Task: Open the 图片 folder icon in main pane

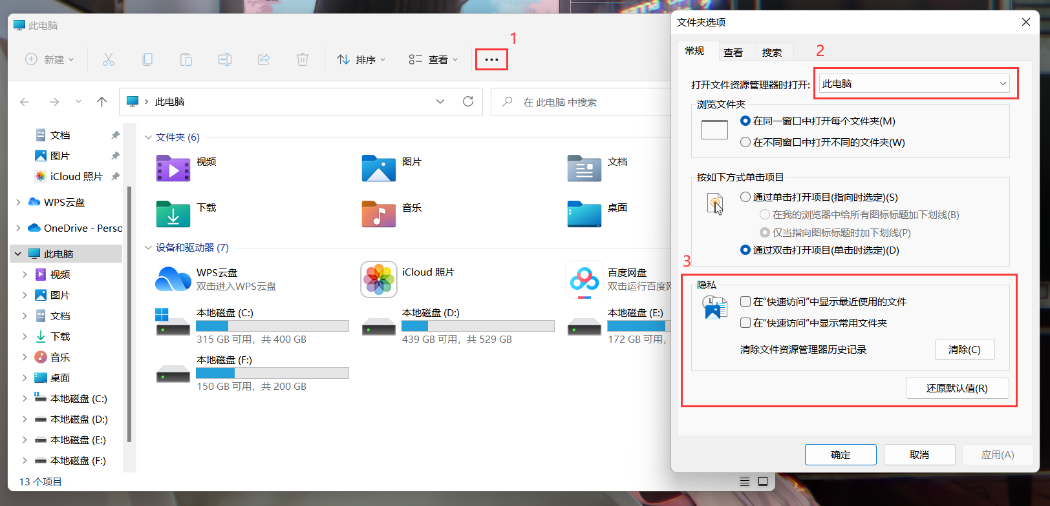Action: click(378, 168)
